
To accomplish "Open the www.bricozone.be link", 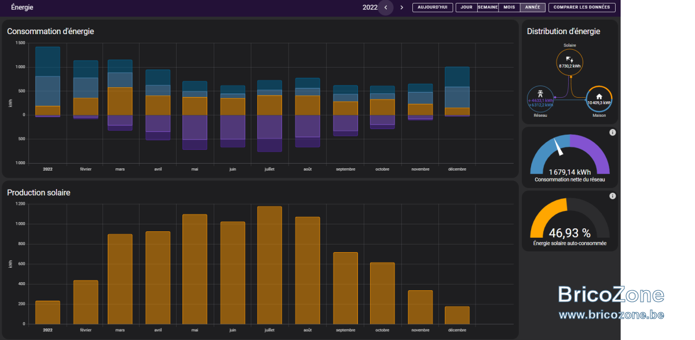I will click(x=611, y=315).
